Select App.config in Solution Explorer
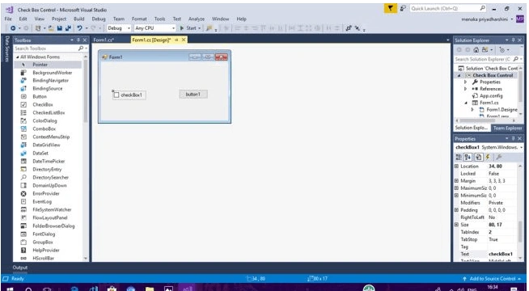The height and width of the screenshot is (291, 529). [491, 95]
